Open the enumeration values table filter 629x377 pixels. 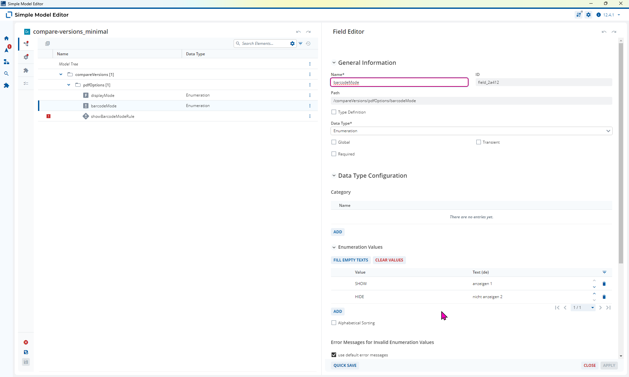[604, 272]
